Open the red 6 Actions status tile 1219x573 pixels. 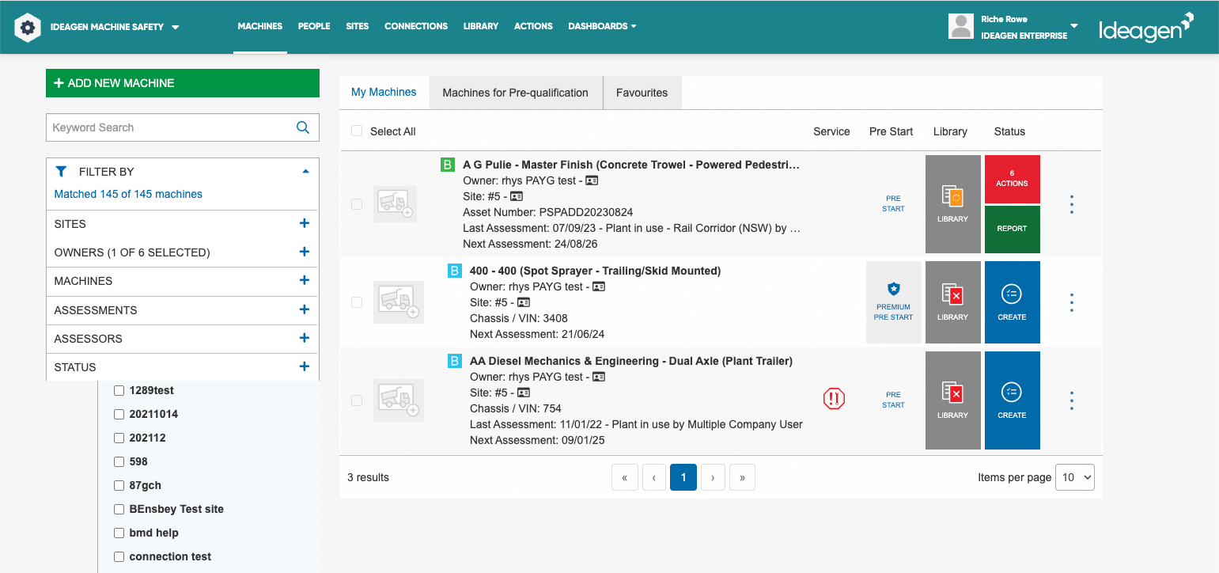point(1012,179)
